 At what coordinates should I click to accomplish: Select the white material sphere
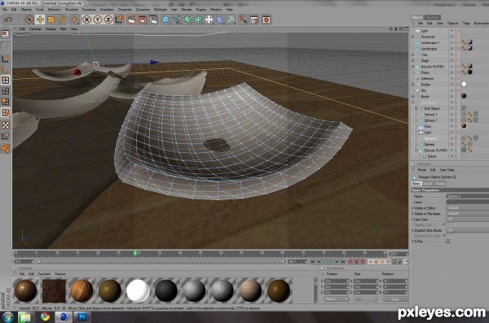point(139,290)
